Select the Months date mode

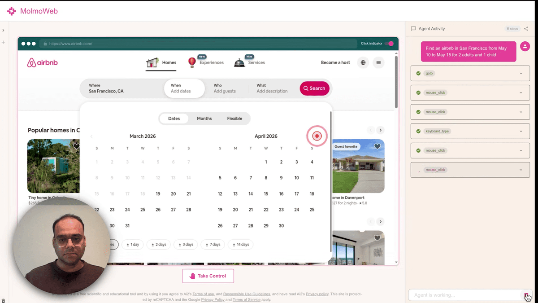coord(204,119)
